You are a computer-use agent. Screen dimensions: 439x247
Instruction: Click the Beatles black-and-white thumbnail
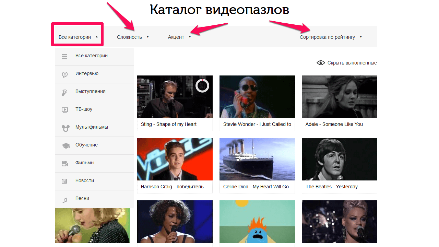pos(340,159)
